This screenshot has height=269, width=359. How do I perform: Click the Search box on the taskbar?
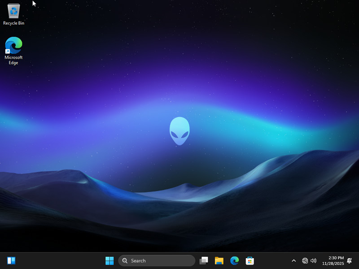(157, 260)
